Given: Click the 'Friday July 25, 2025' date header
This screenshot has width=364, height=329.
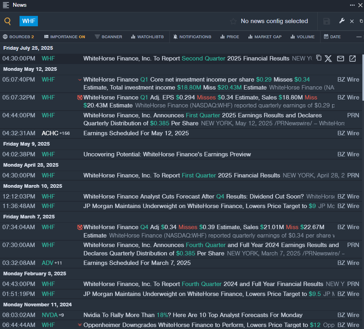Looking at the screenshot, I should coord(28,48).
